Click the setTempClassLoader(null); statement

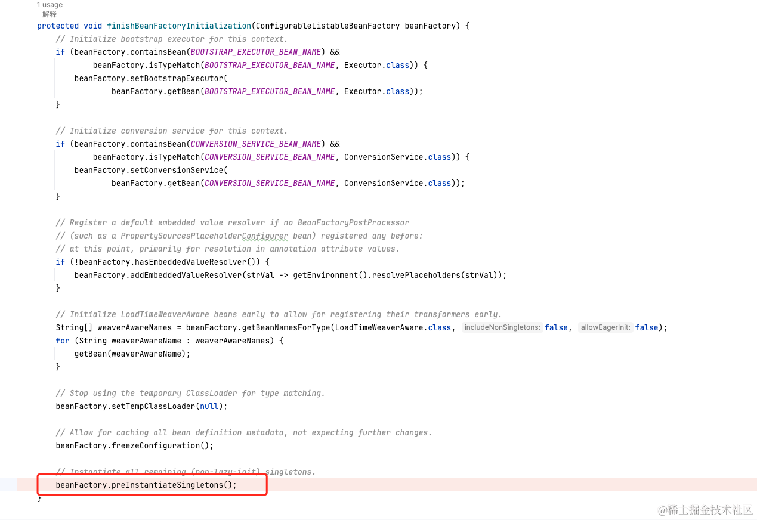(142, 406)
